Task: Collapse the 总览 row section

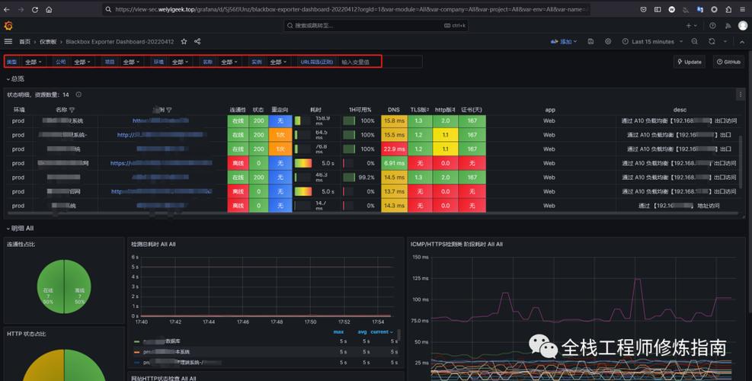Action: (x=15, y=78)
